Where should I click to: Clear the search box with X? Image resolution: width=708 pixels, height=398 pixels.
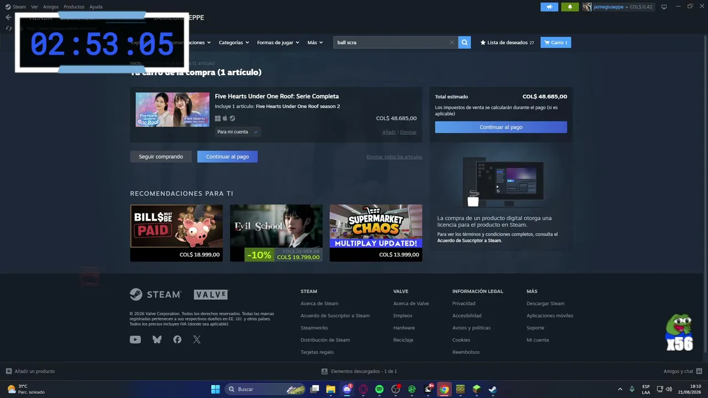(452, 43)
